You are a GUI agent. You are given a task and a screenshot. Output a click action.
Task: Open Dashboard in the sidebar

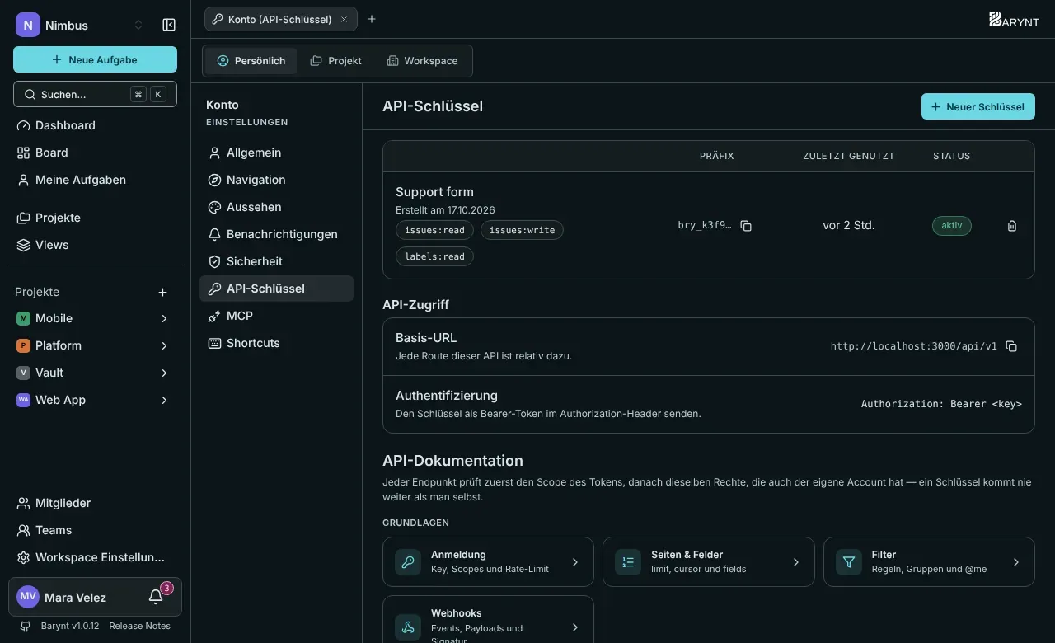coord(95,125)
